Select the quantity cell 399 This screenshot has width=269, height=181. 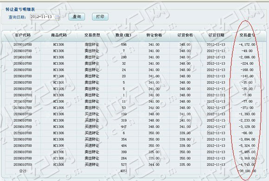[124, 152]
